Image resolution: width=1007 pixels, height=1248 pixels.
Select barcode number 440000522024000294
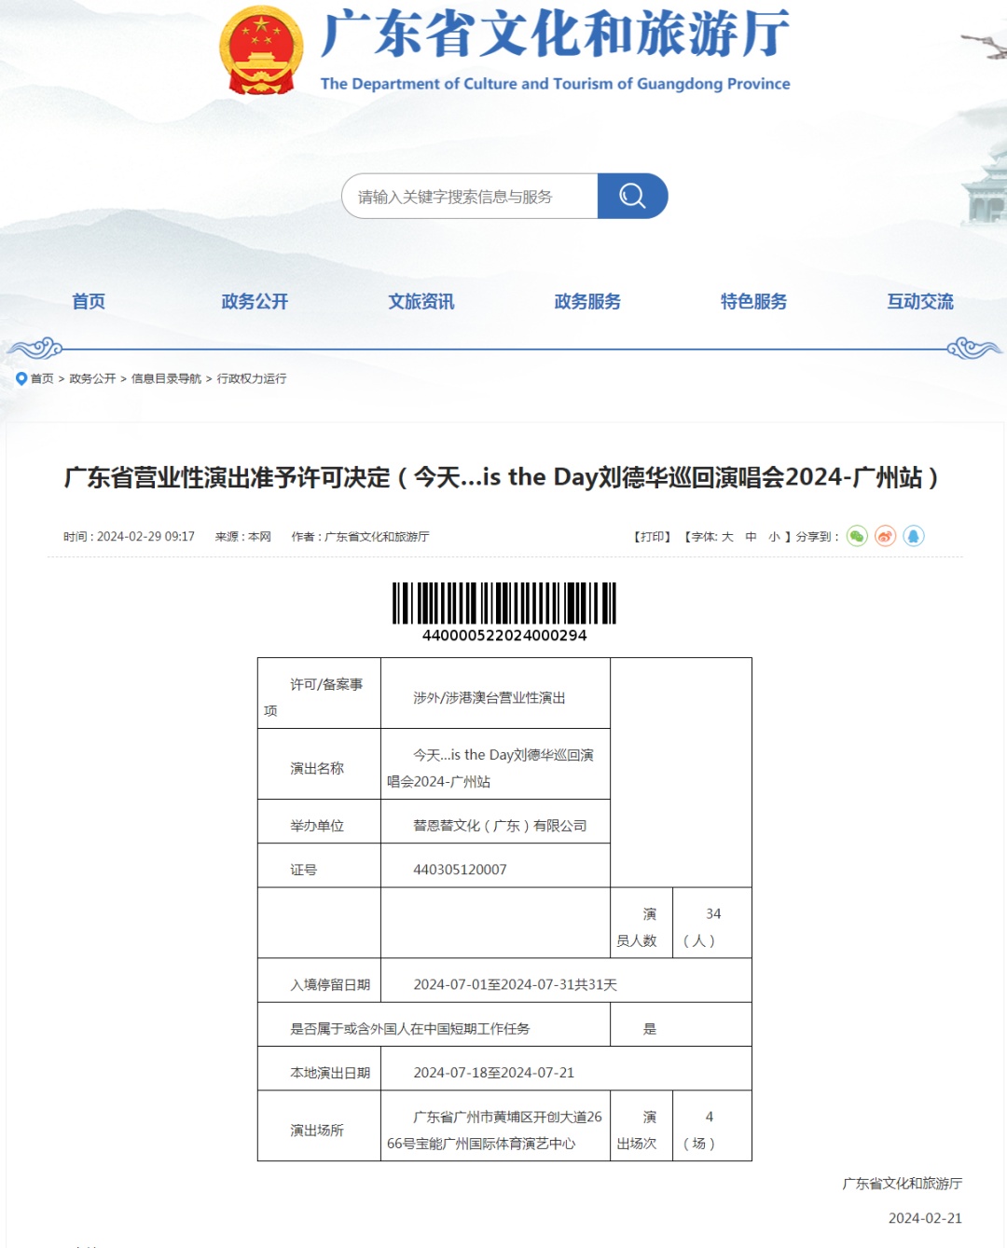pos(504,636)
